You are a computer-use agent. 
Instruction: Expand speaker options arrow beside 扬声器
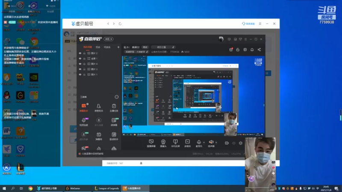(216, 143)
